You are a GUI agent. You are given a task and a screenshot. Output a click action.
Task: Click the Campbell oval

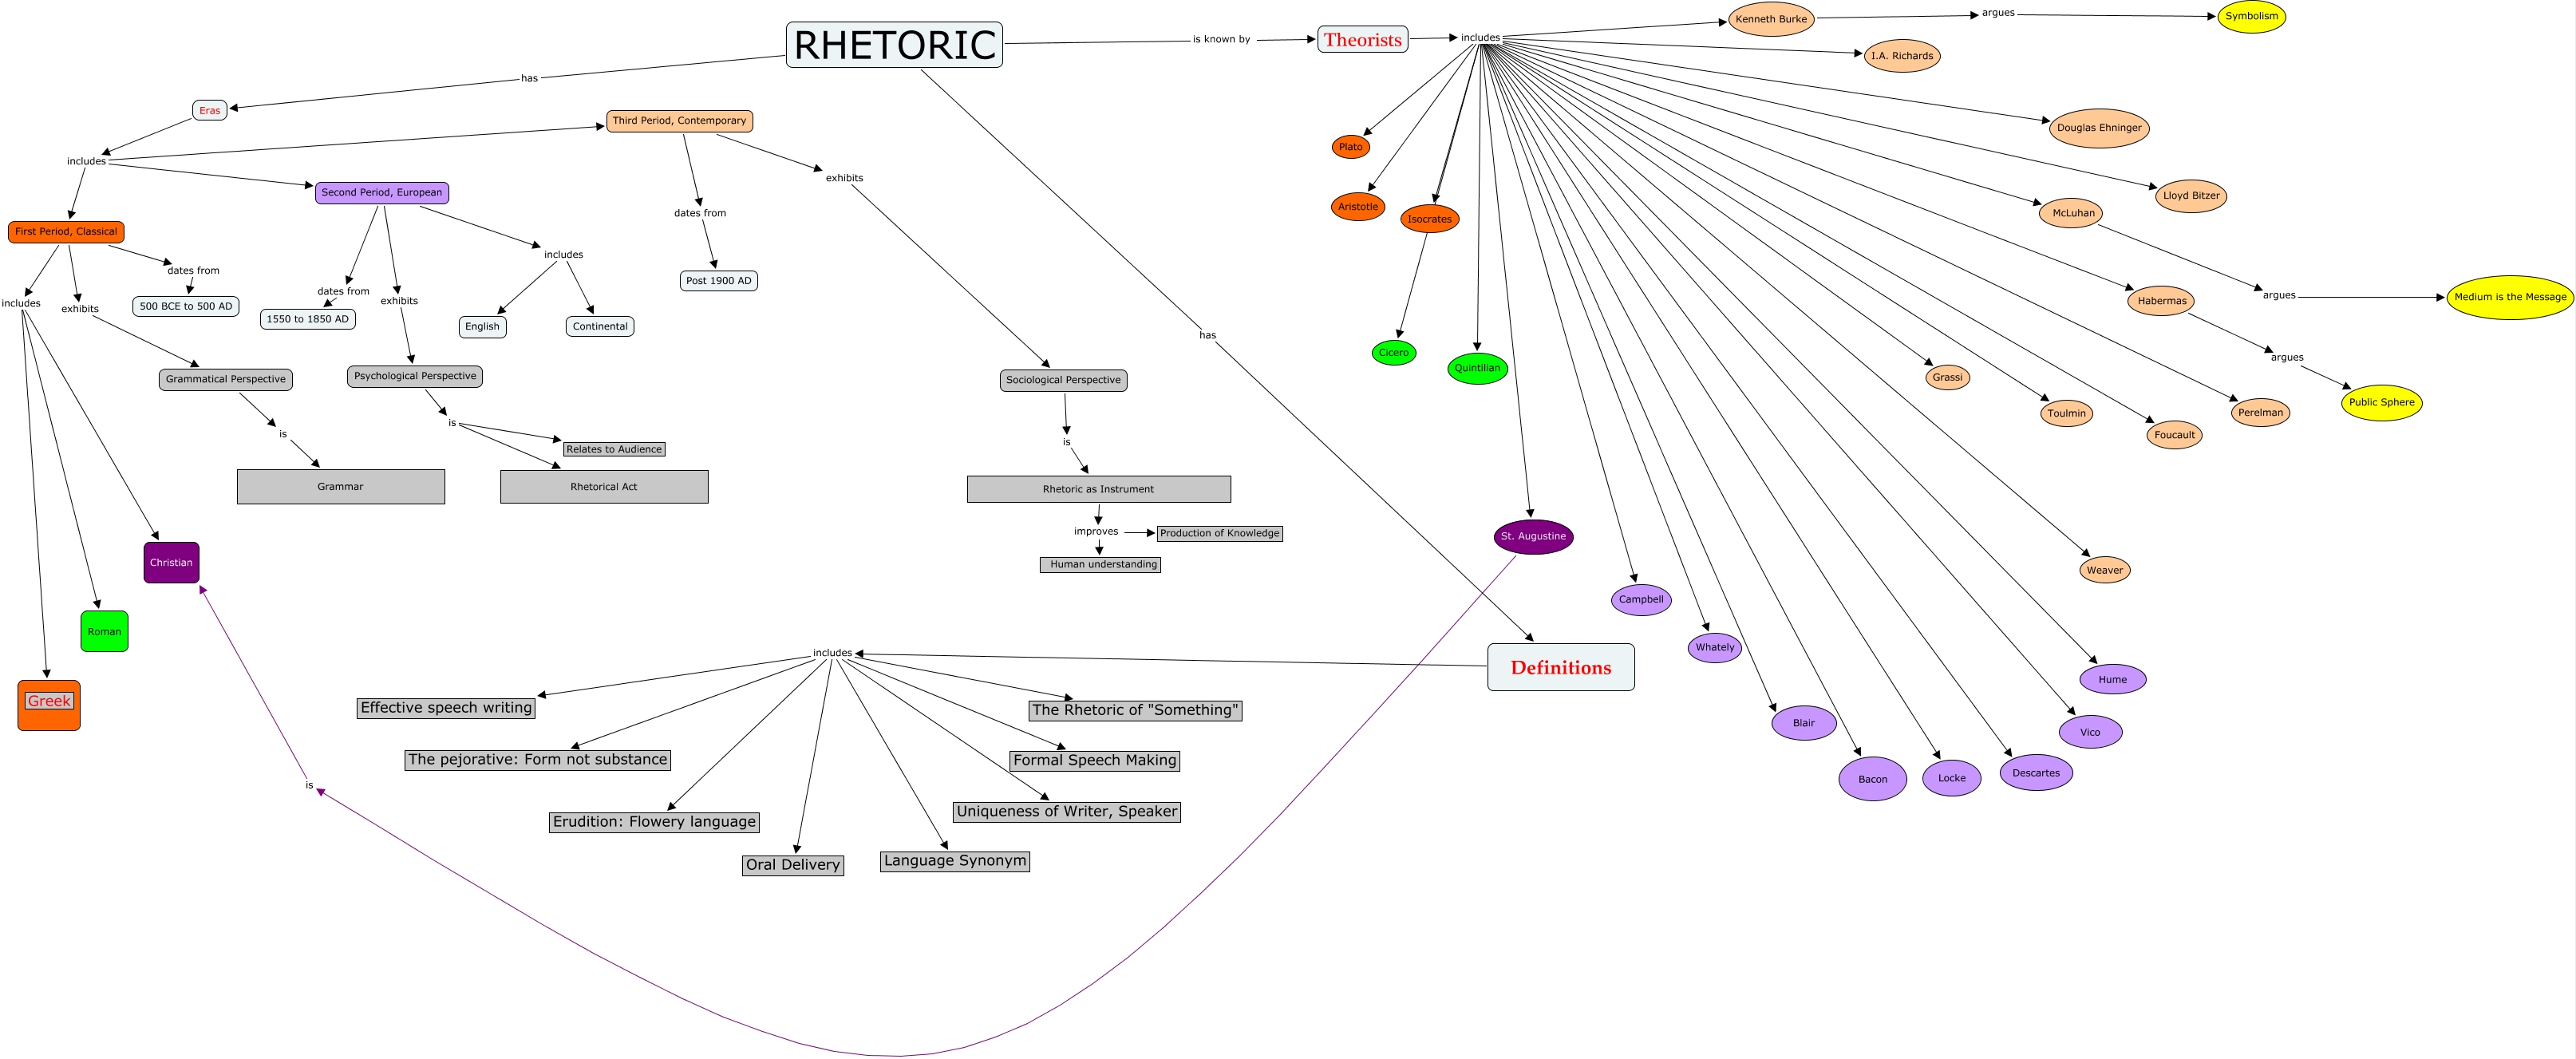[x=1641, y=600]
